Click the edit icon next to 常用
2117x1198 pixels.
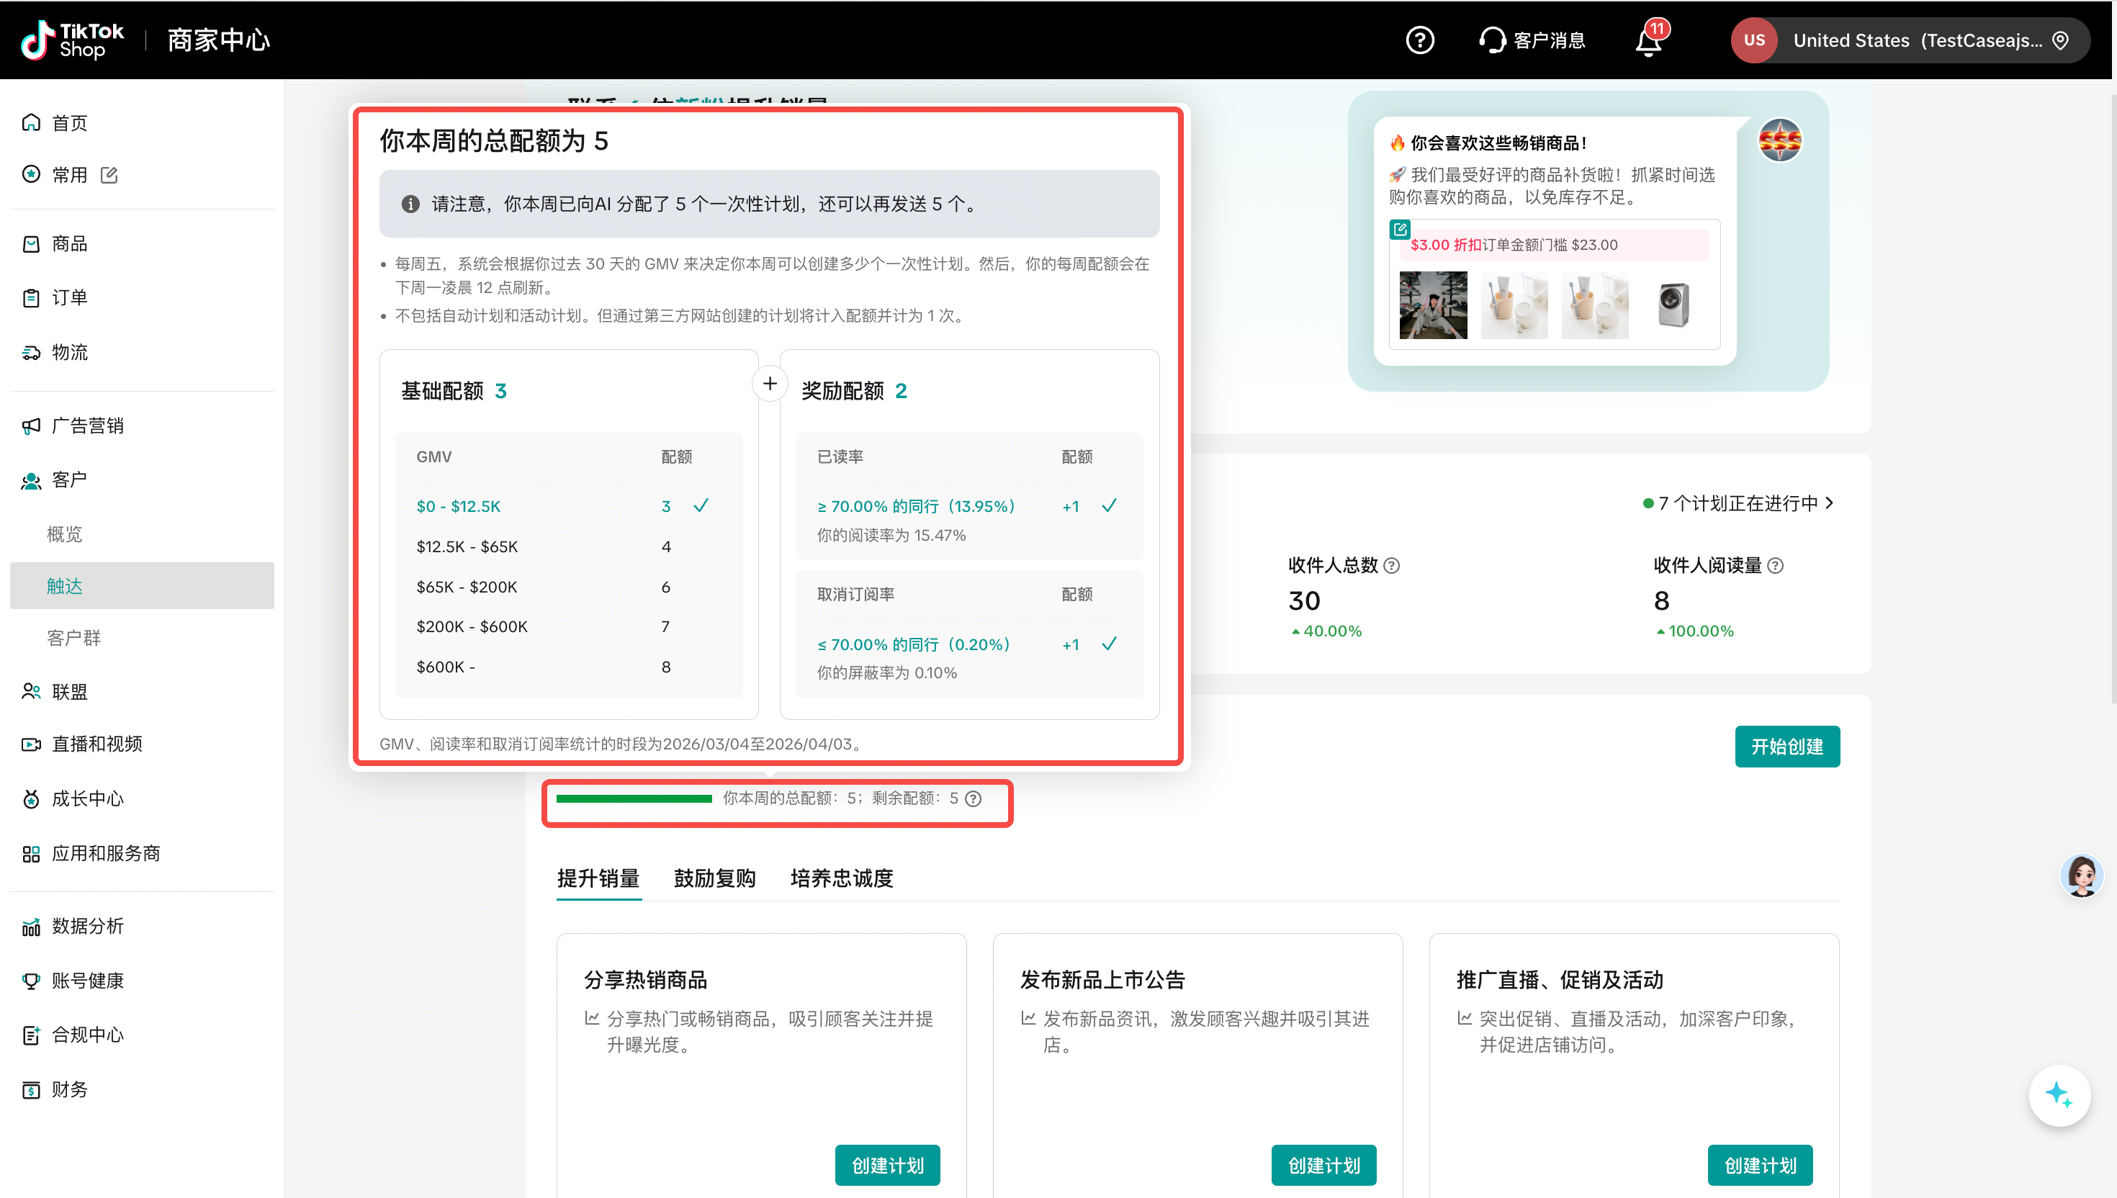coord(109,174)
